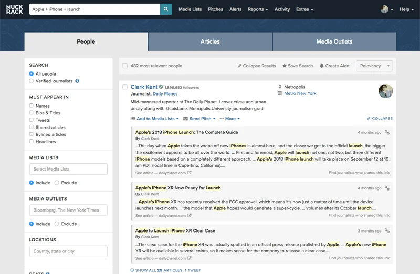The width and height of the screenshot is (420, 274).
Task: Select Include under Media Outlets
Action: pyautogui.click(x=31, y=224)
